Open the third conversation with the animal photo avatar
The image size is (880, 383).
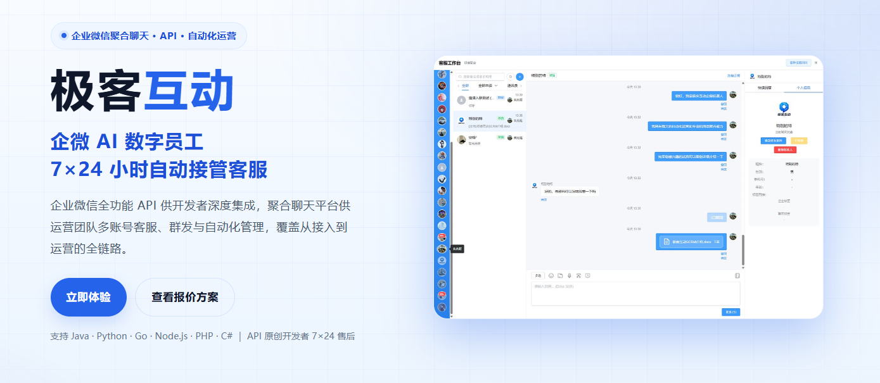pos(490,140)
